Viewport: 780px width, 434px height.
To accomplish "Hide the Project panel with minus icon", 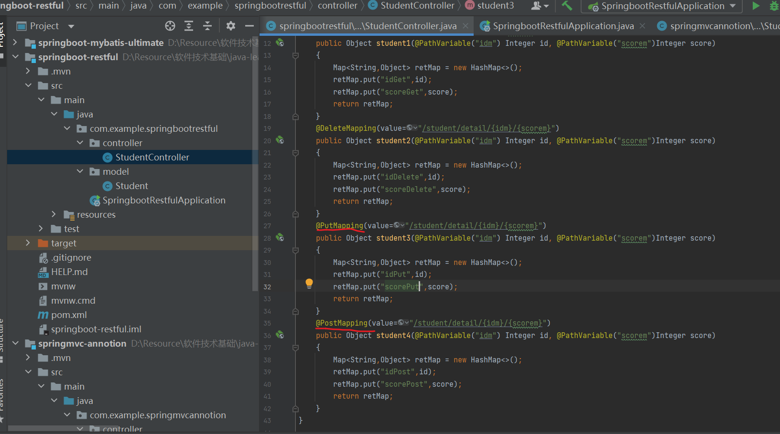I will 249,26.
